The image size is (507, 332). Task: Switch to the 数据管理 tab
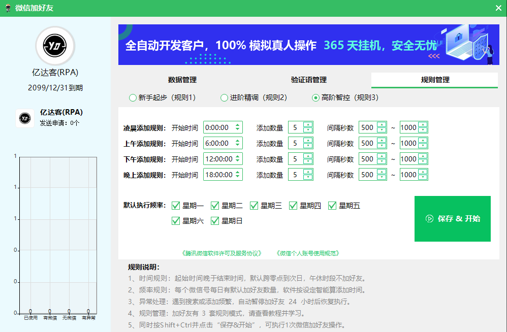pyautogui.click(x=182, y=80)
